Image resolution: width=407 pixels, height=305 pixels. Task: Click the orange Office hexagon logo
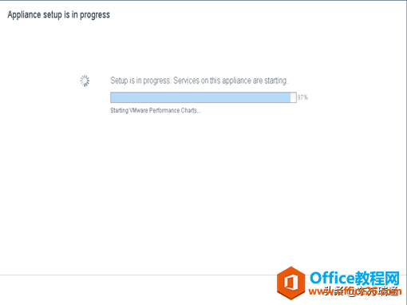[x=291, y=283]
